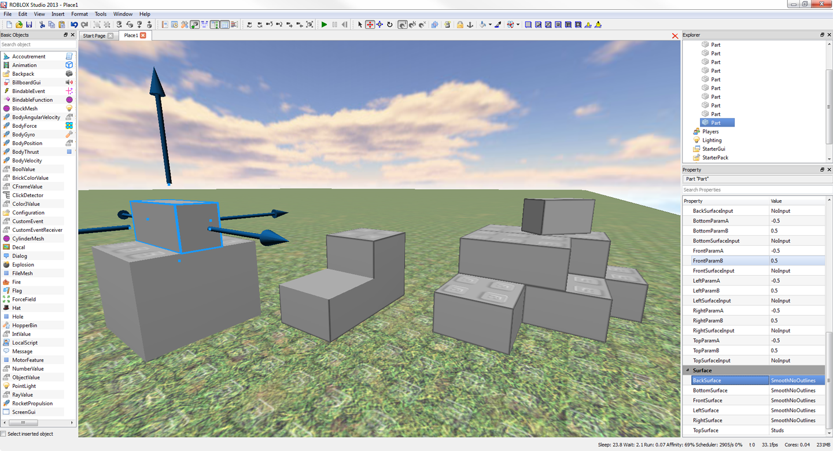Enable Select inserted object checkbox
The image size is (833, 451).
coord(3,434)
